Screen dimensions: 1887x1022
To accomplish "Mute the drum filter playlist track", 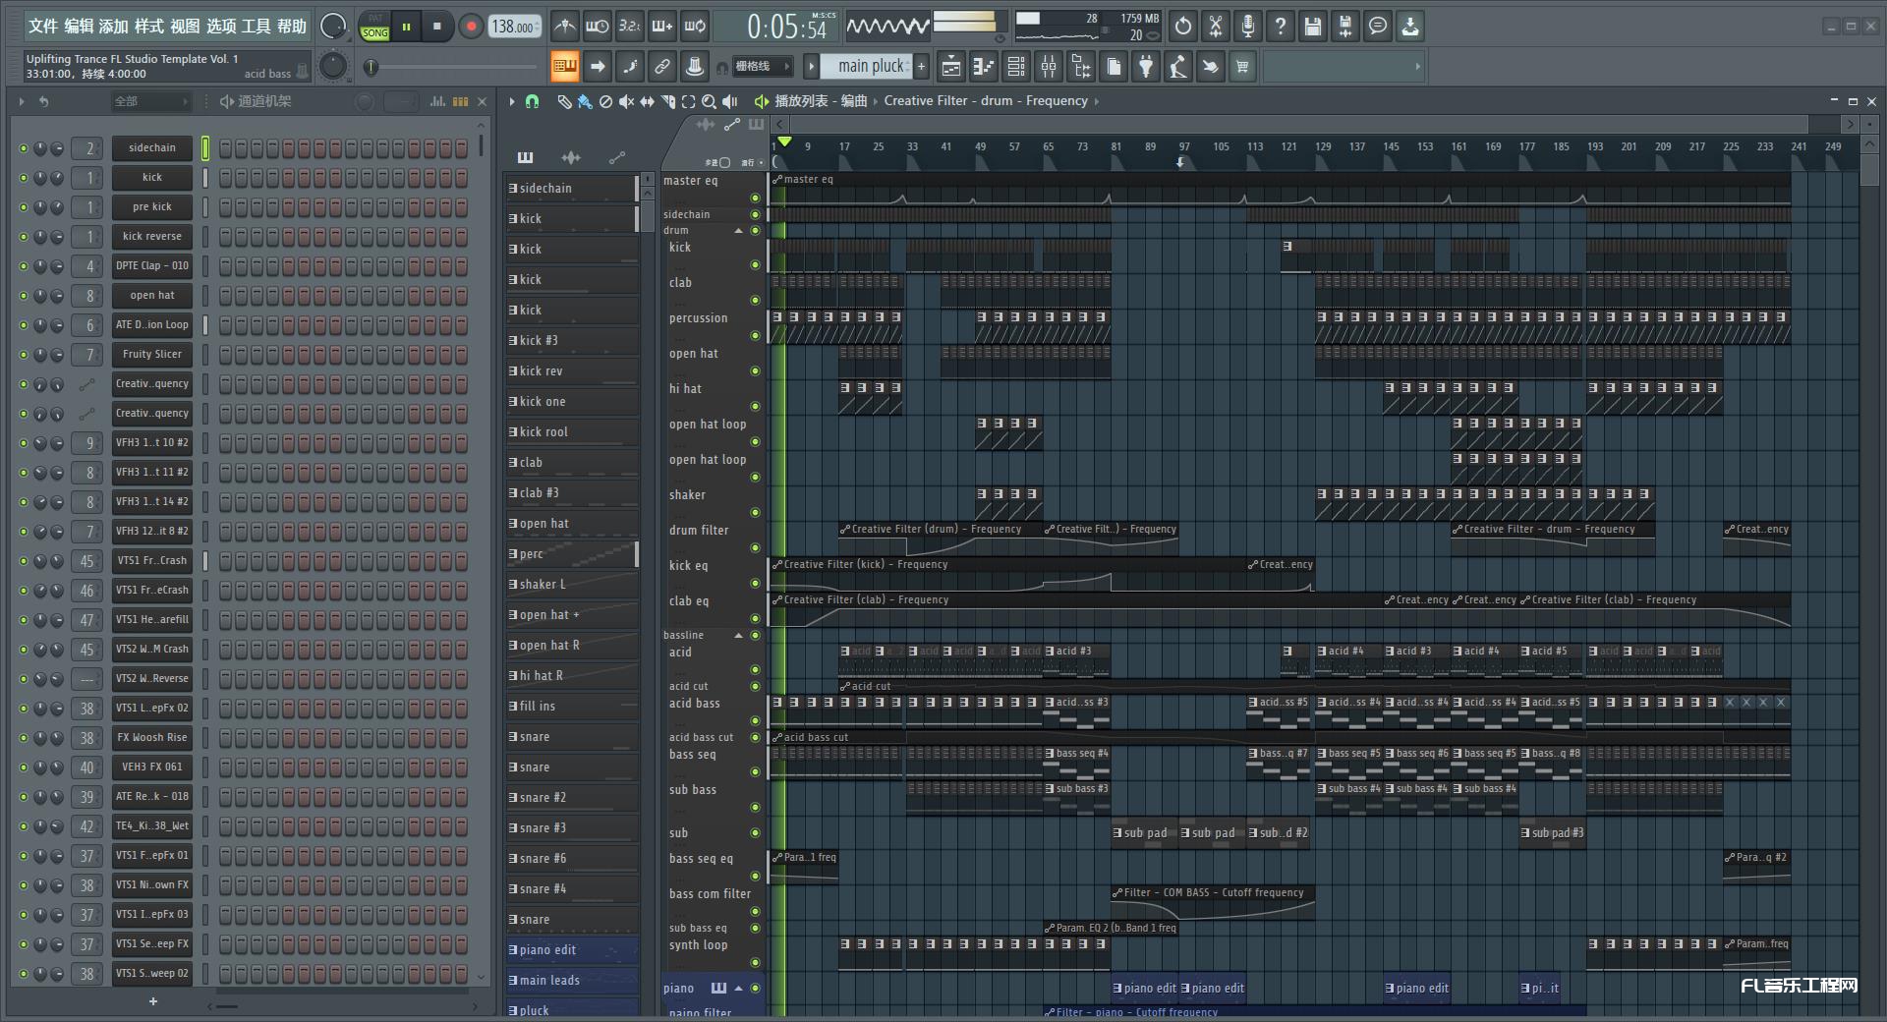I will [756, 547].
